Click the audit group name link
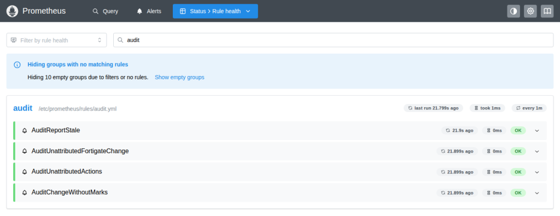Image resolution: width=560 pixels, height=216 pixels. click(x=23, y=108)
